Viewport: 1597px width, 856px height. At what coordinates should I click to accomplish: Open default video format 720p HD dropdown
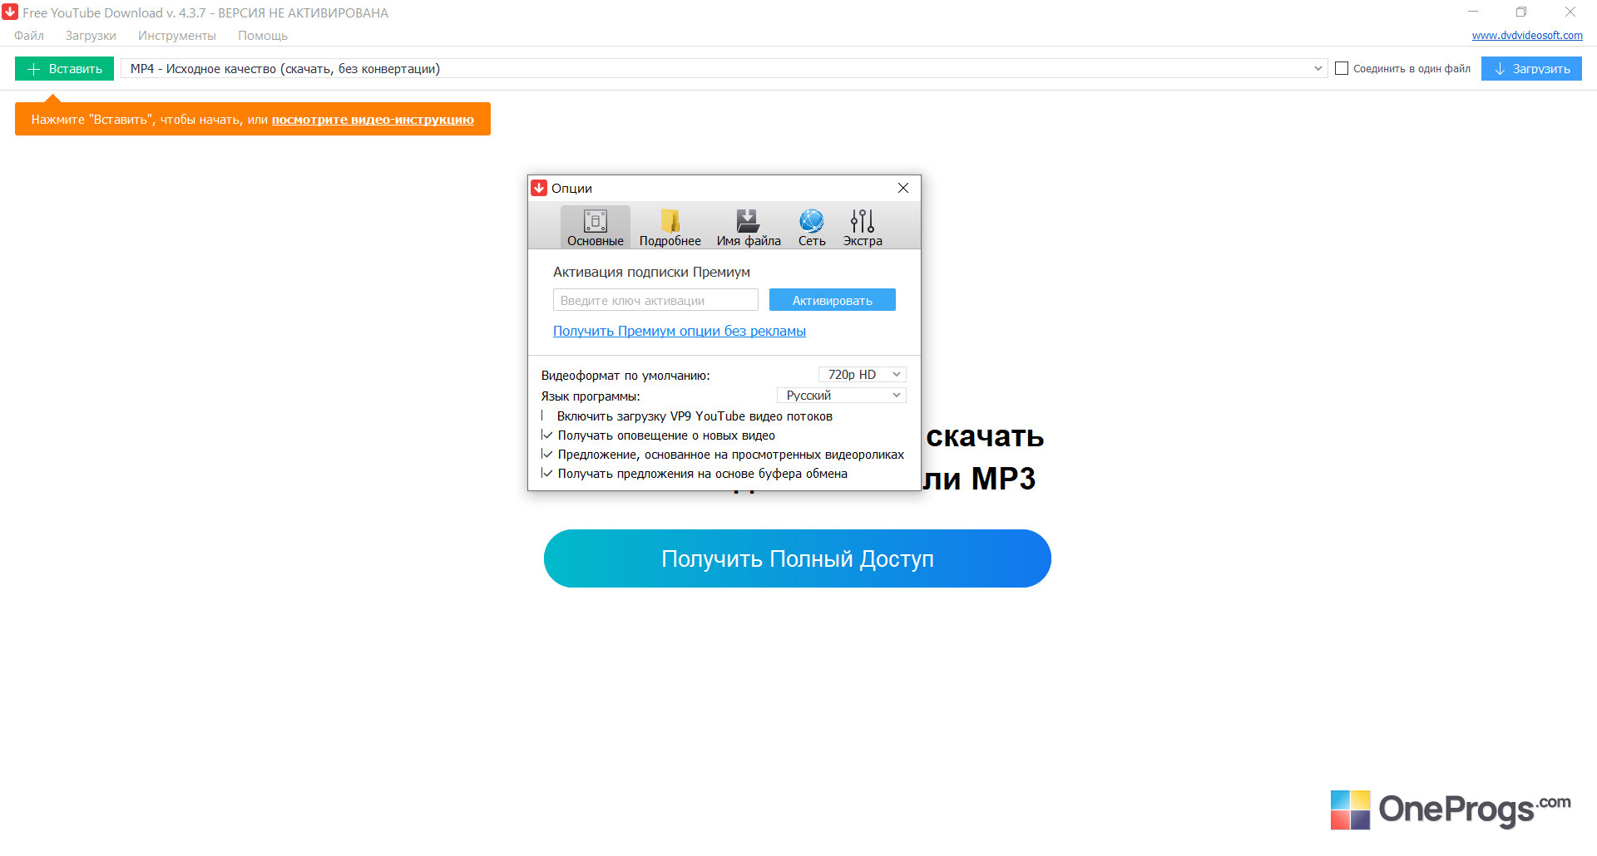(862, 375)
